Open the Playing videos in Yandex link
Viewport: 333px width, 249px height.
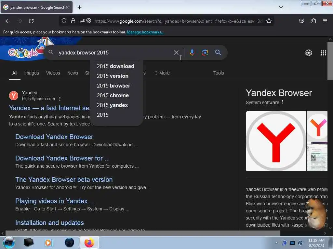pyautogui.click(x=55, y=201)
